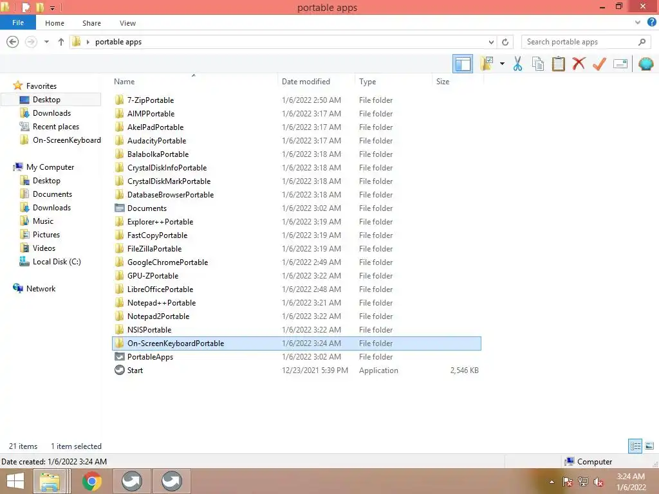Click the Properties icon in quick access toolbar

tap(26, 7)
